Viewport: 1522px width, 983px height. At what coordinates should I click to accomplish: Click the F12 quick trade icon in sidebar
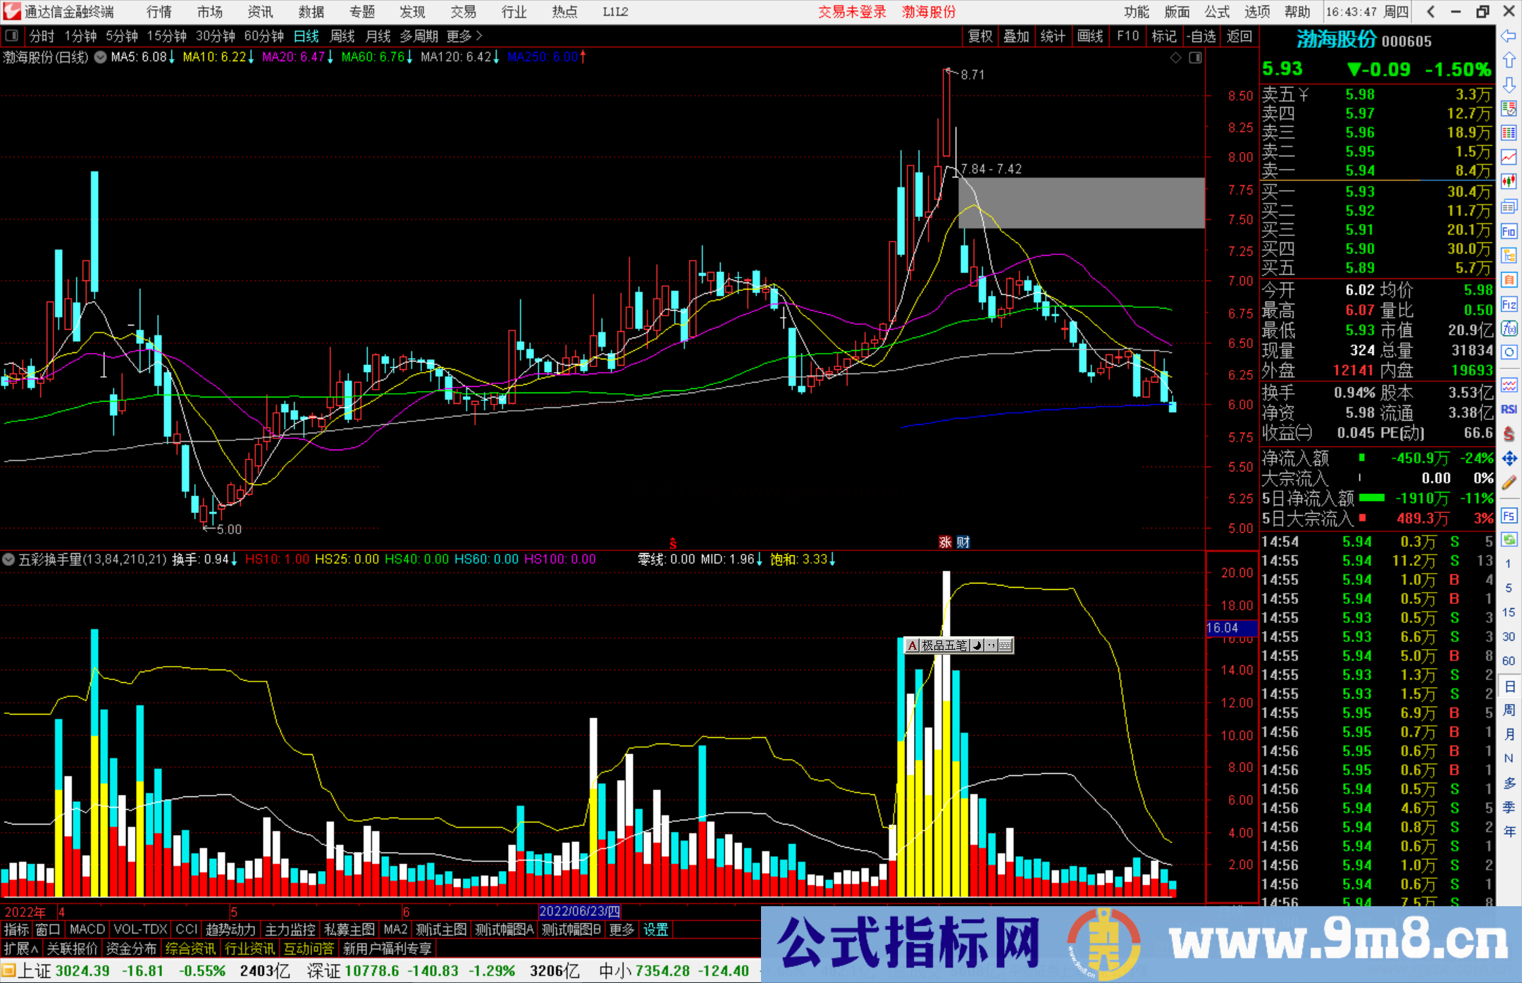[x=1509, y=305]
